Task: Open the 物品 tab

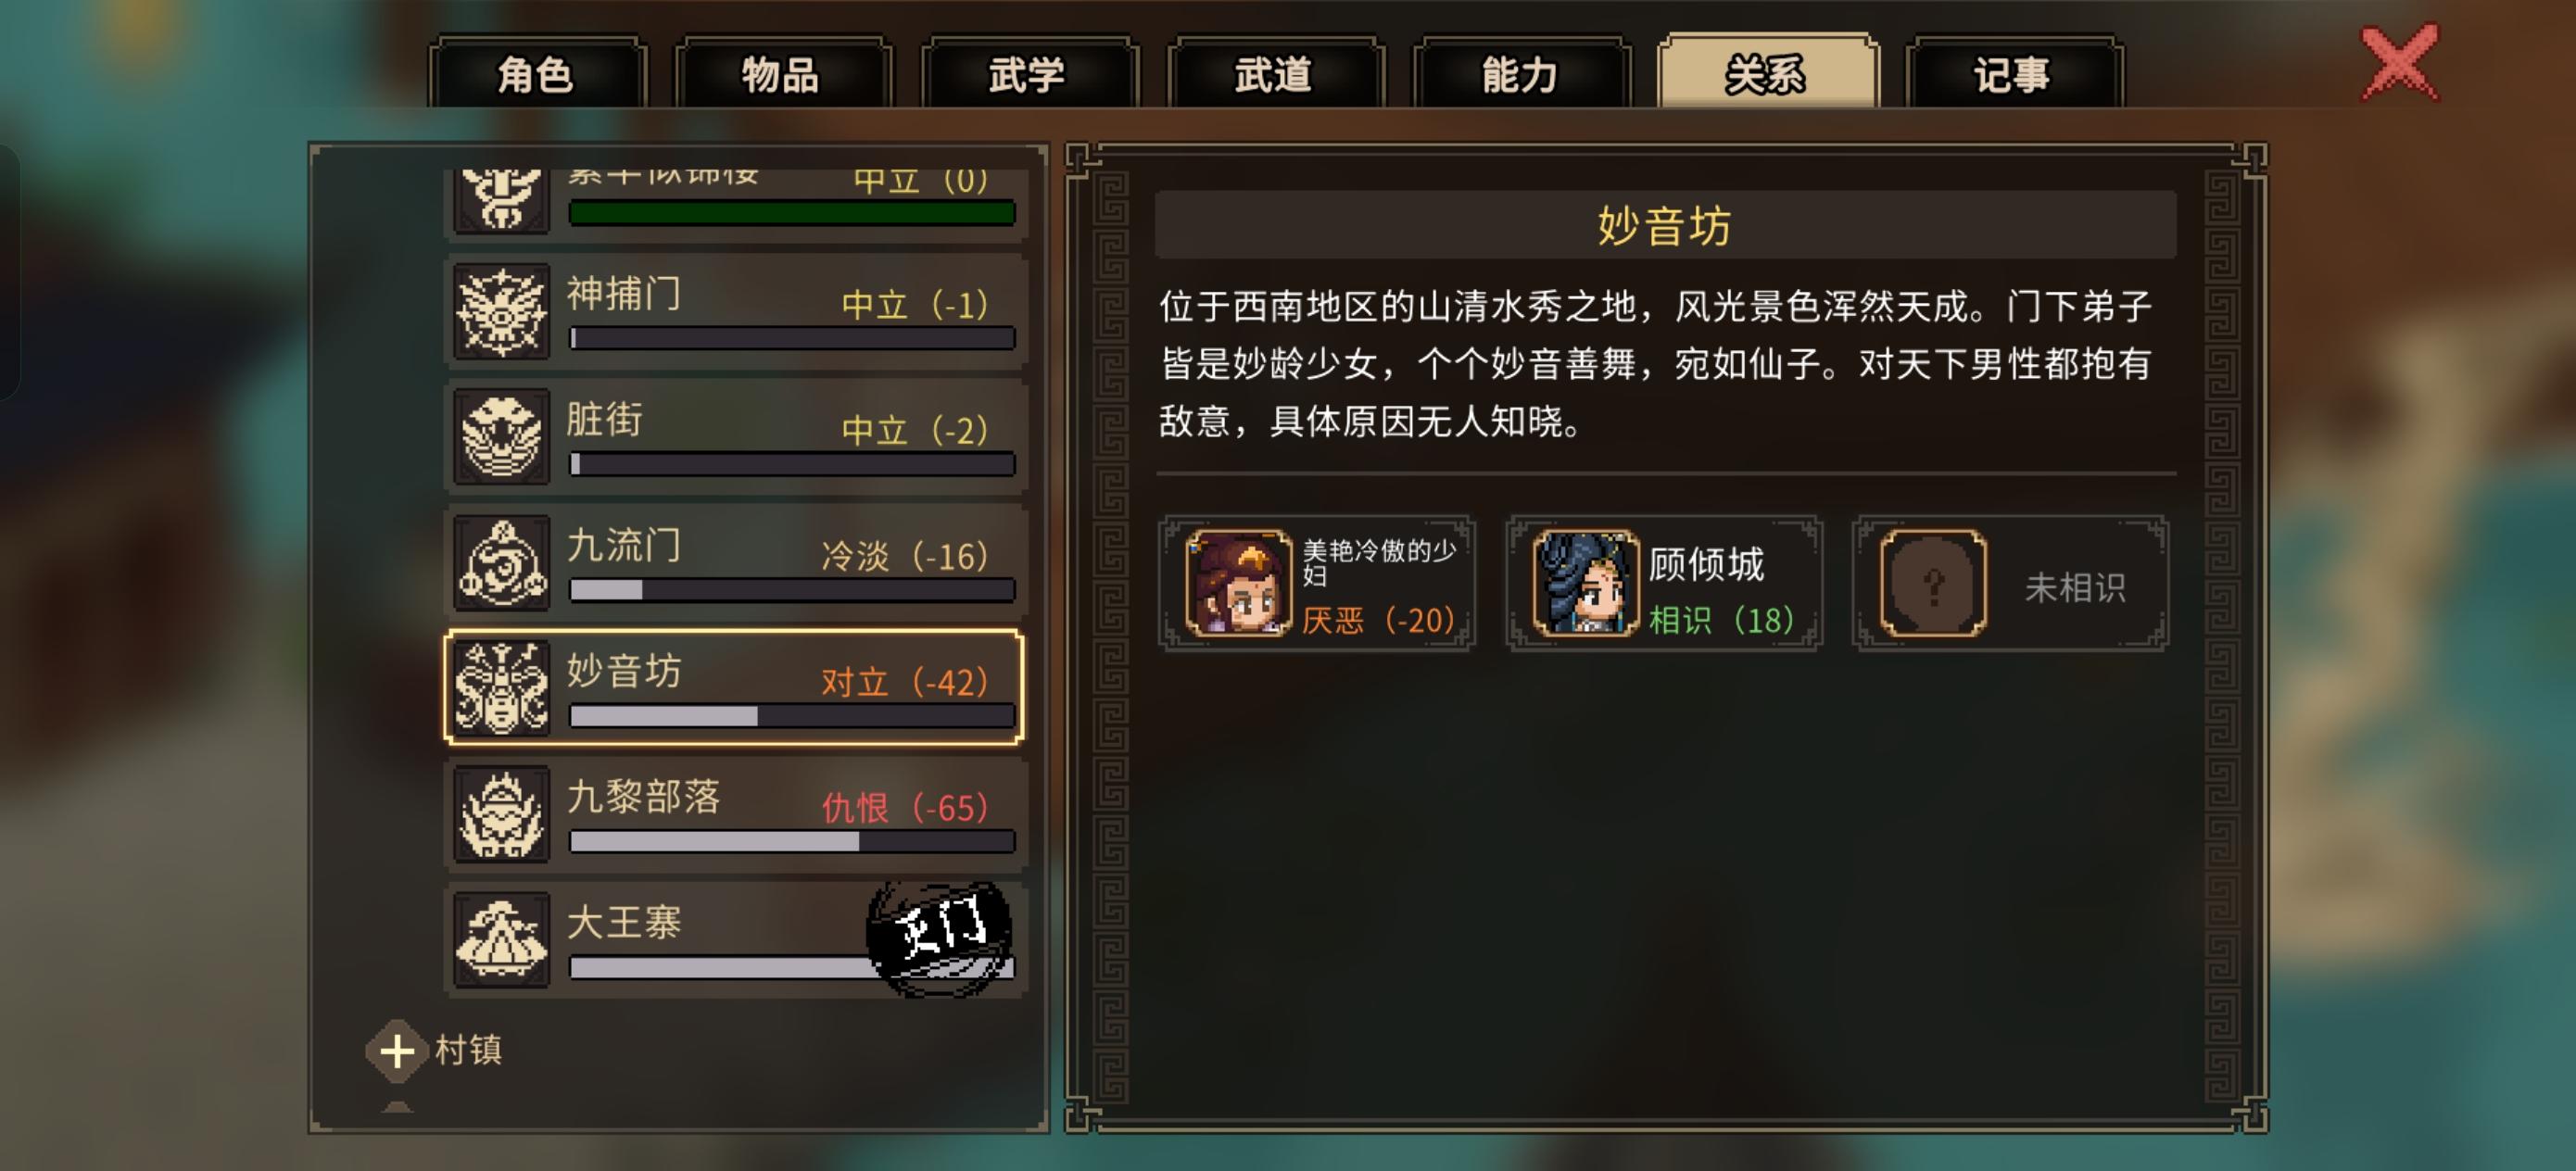Action: pos(783,74)
